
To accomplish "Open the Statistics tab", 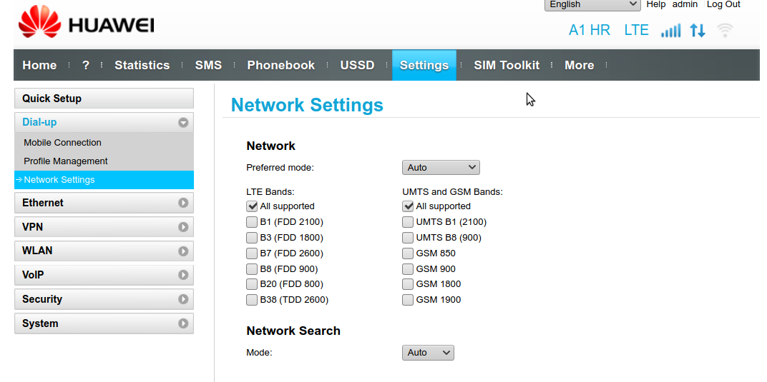I will tap(142, 65).
